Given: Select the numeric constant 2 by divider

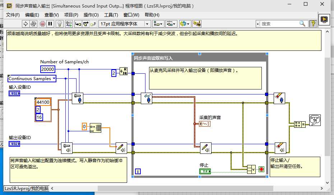Looking at the screenshot, I should click(x=114, y=73).
